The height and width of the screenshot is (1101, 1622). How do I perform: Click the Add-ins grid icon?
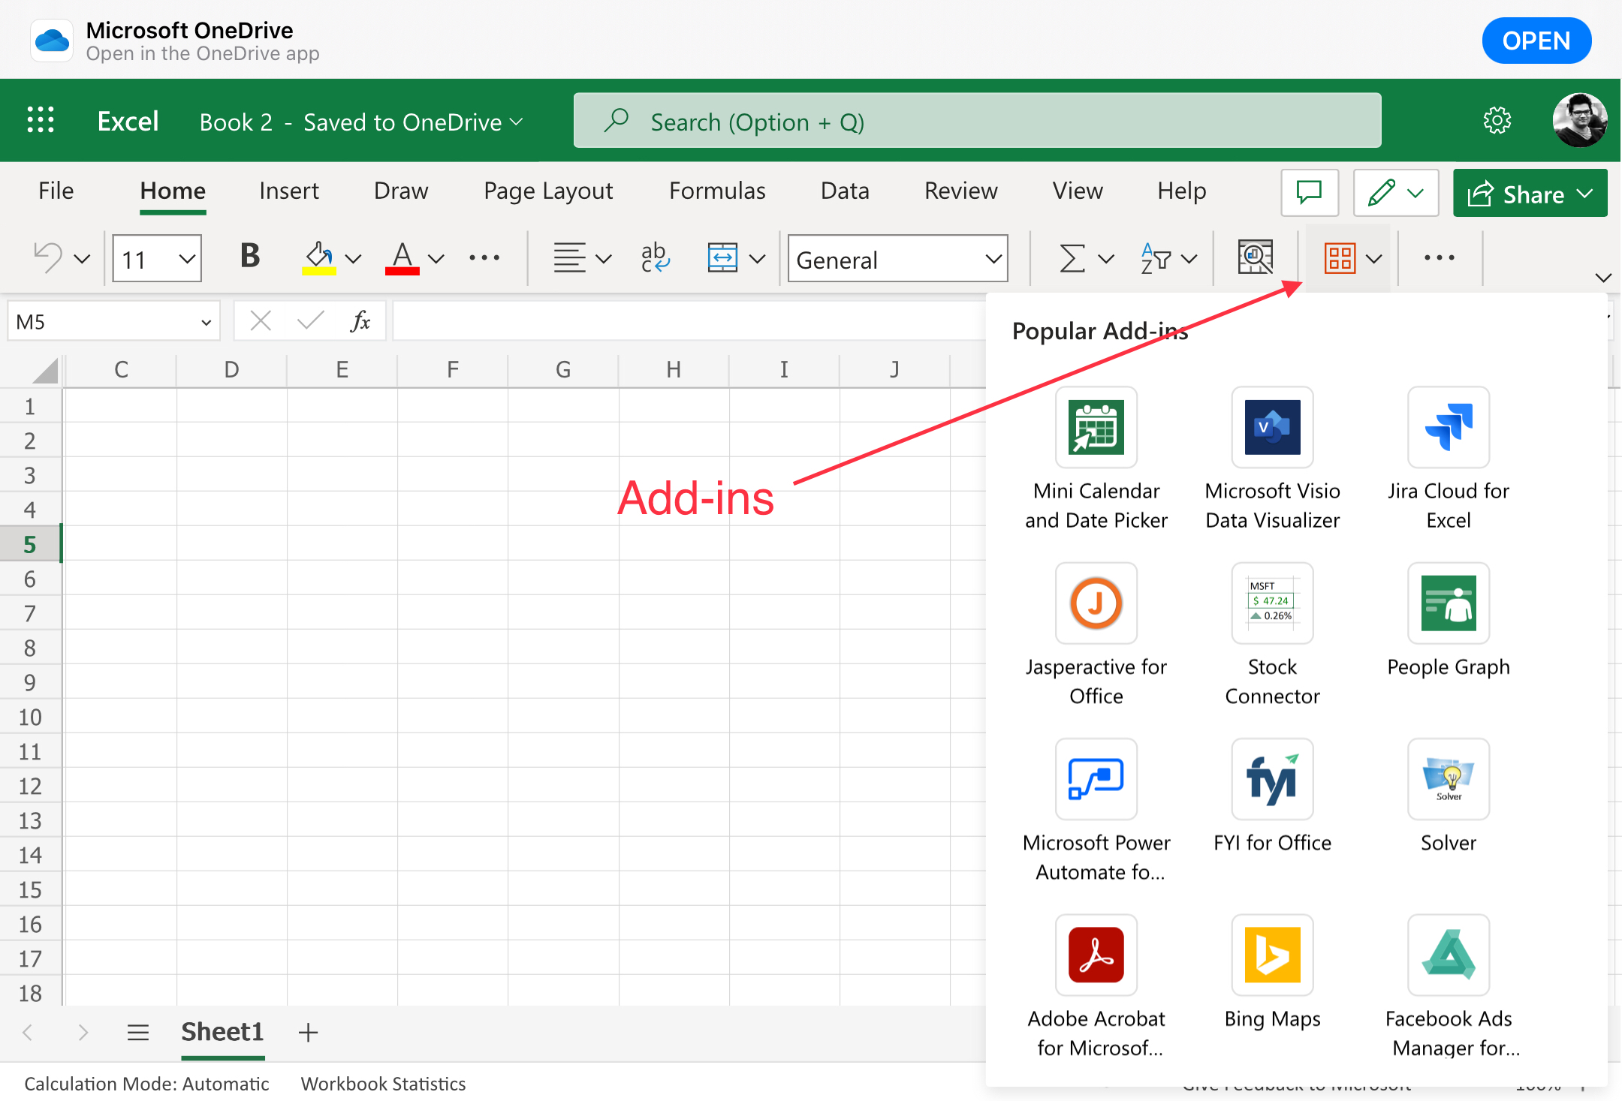pos(1340,258)
